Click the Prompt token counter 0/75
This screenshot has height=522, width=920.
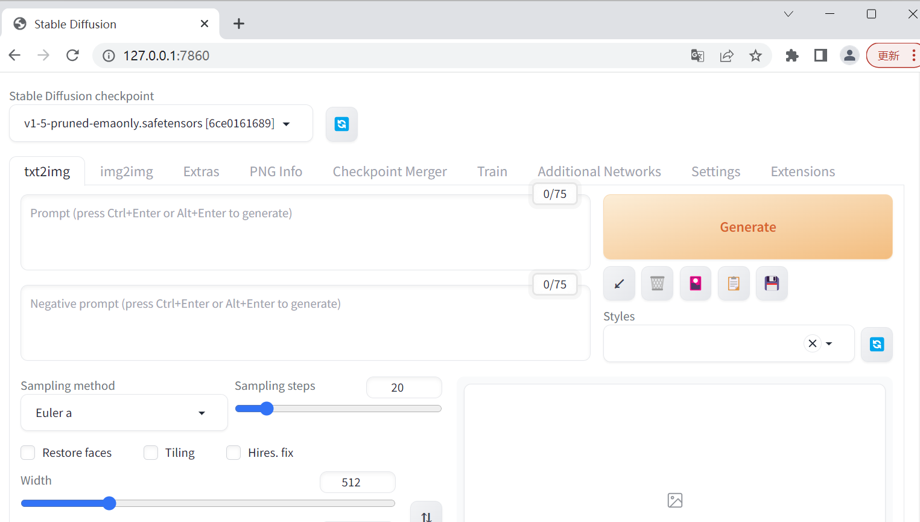555,194
